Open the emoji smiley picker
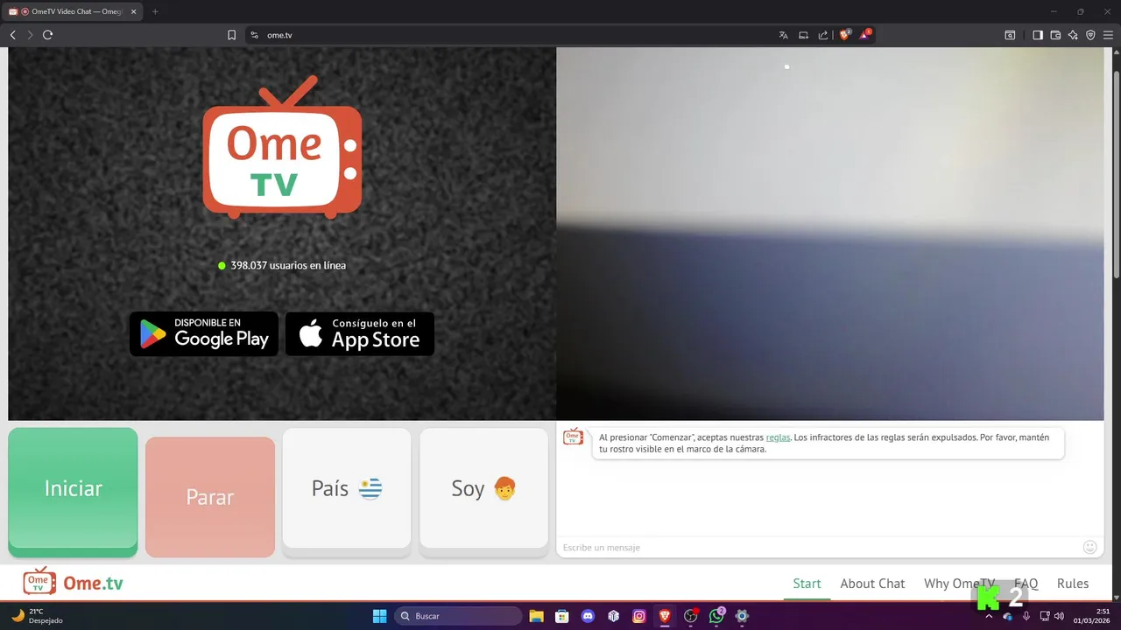Screen dimensions: 1121x630 click(x=1089, y=547)
